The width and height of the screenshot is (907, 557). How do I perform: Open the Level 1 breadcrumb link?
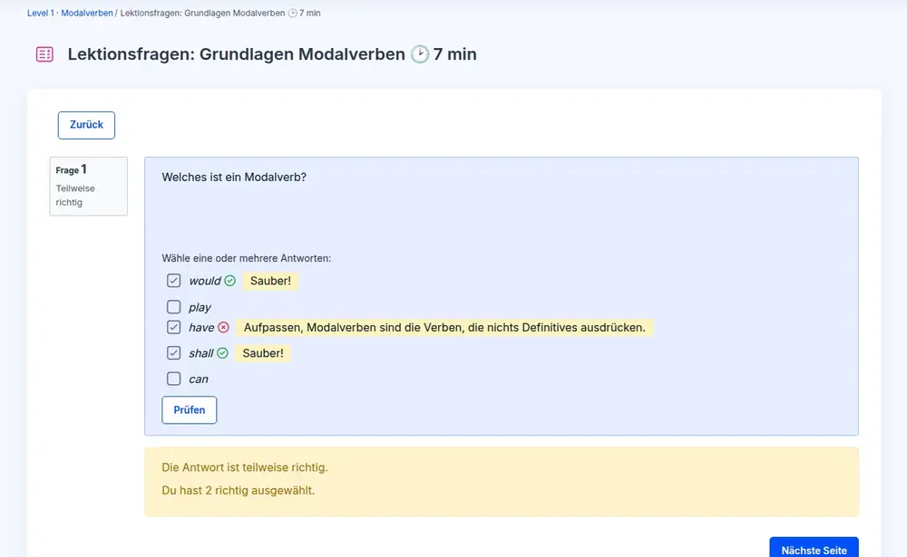41,14
